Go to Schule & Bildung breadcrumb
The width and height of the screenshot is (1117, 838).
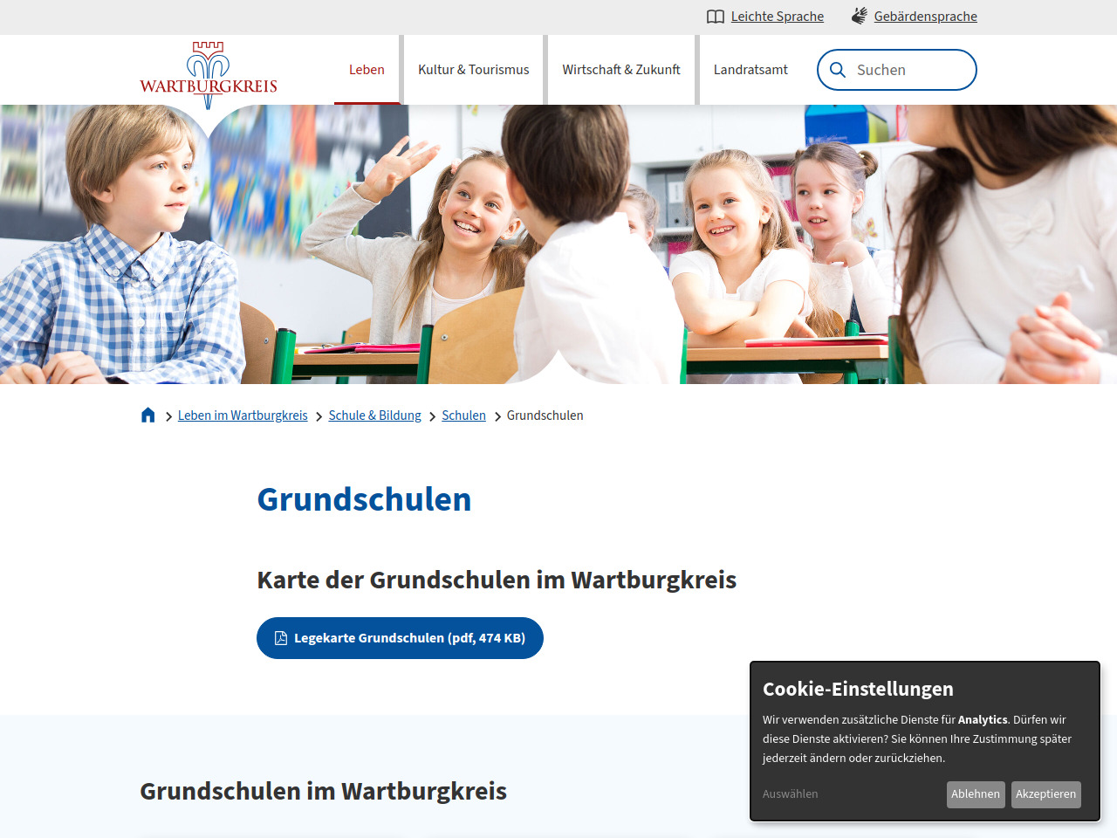pos(374,416)
